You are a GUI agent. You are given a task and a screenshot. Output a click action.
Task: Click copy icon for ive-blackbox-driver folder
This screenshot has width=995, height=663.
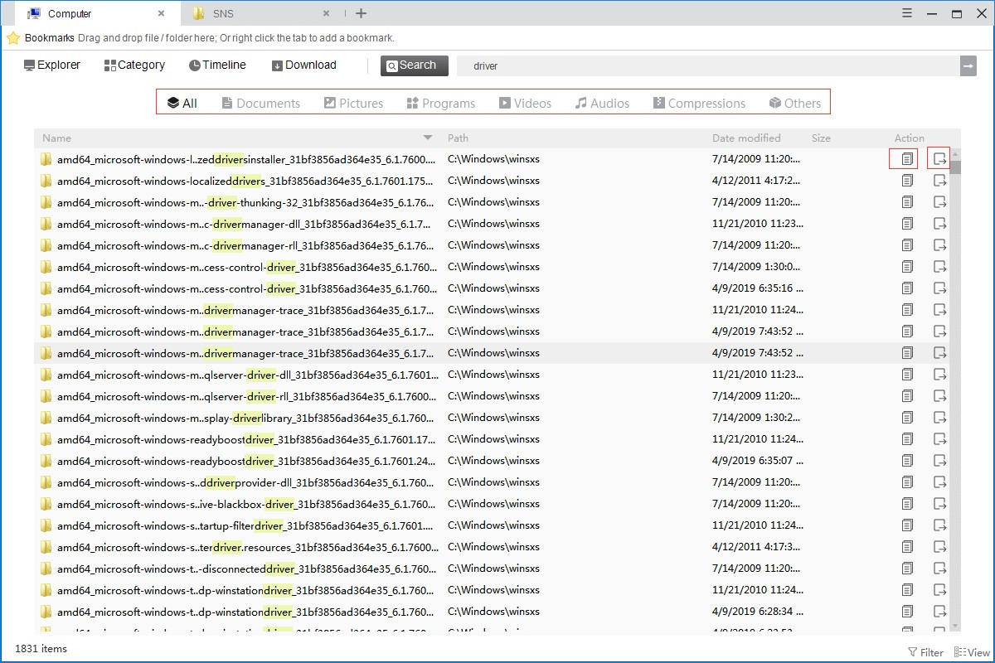907,503
